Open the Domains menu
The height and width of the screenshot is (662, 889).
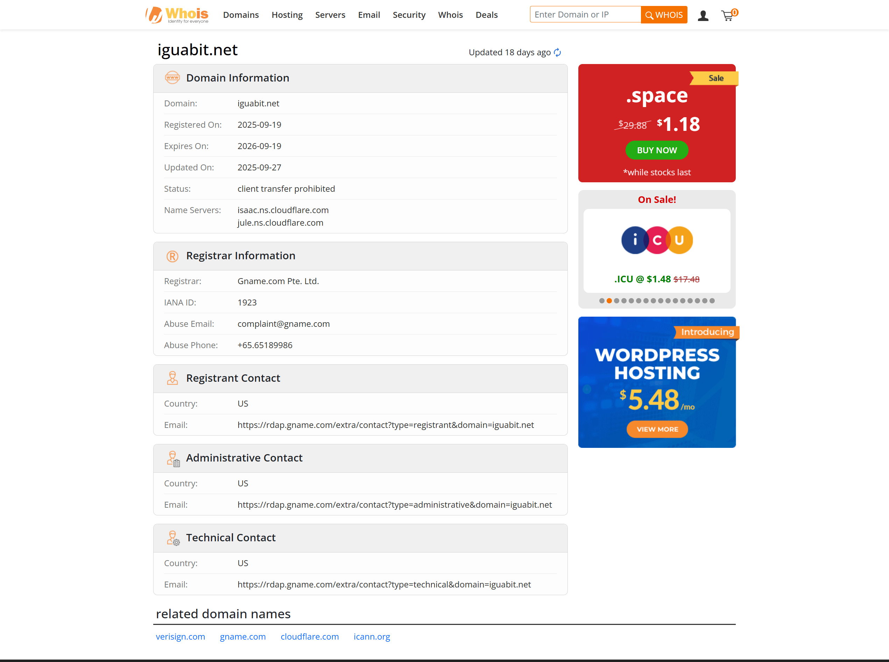tap(241, 15)
